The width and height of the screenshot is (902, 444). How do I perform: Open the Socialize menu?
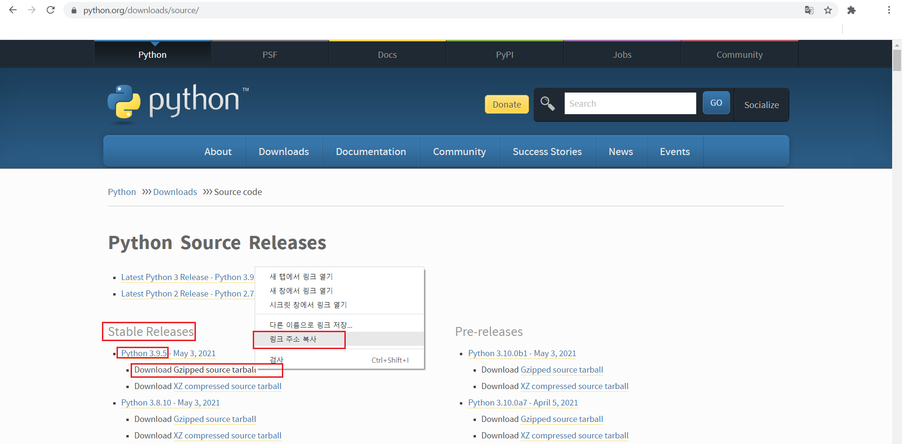pyautogui.click(x=761, y=105)
